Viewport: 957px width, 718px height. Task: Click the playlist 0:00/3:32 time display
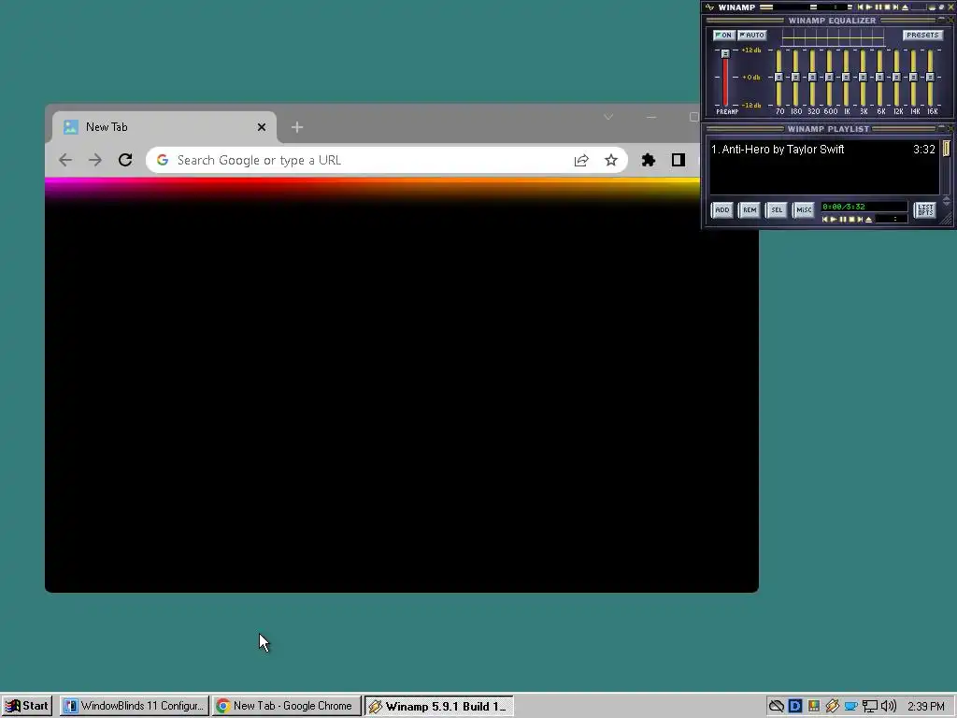point(864,207)
